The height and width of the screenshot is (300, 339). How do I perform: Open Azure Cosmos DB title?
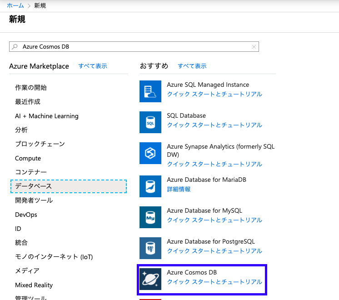(192, 272)
